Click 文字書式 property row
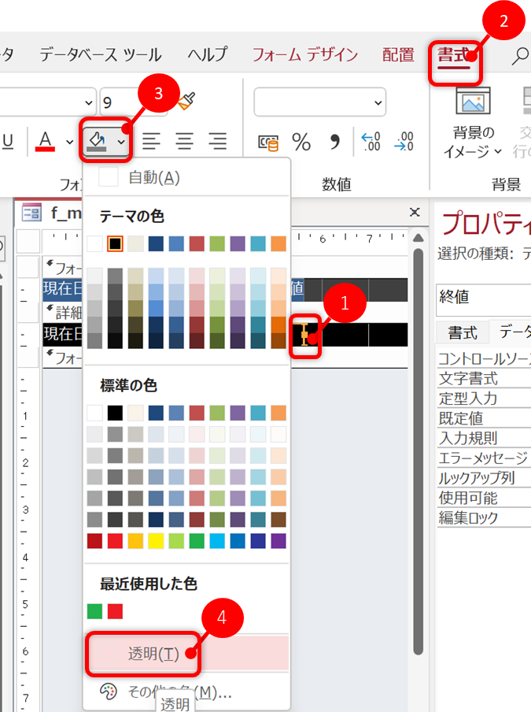Viewport: 531px width, 712px height. pos(483,378)
